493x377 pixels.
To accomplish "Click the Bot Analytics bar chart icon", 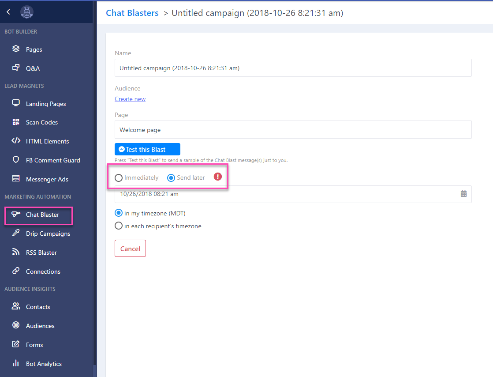I will coord(16,363).
